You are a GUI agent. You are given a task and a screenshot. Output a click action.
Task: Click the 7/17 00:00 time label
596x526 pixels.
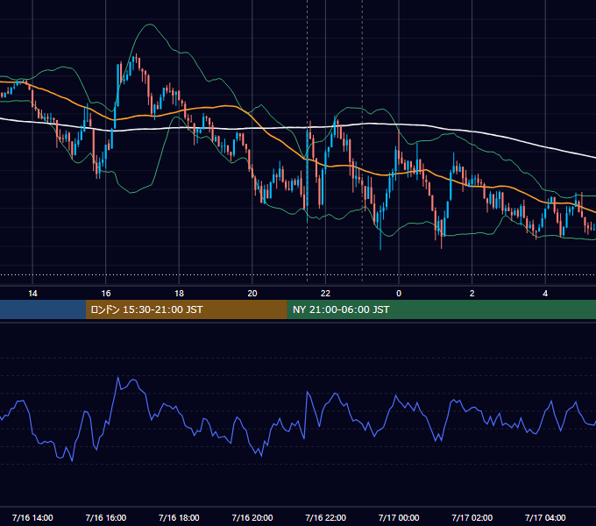click(x=399, y=517)
